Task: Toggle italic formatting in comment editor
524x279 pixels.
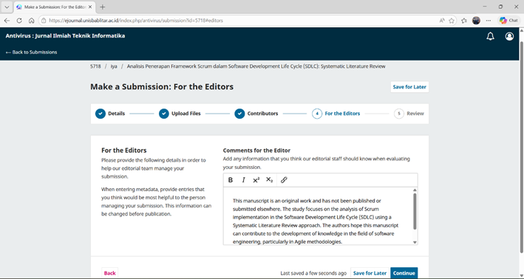Action: 243,180
